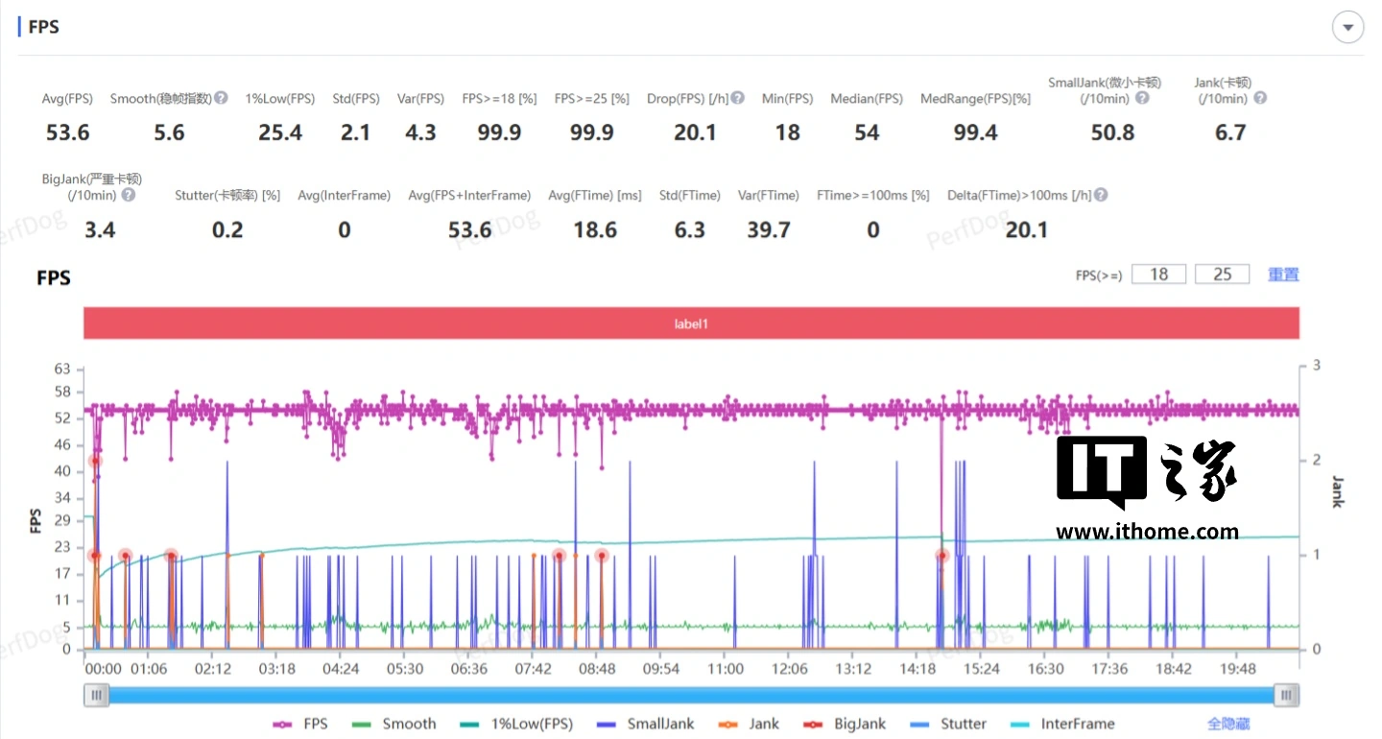Collapse the FPS panel with the arrow button
1382x739 pixels.
click(1347, 28)
